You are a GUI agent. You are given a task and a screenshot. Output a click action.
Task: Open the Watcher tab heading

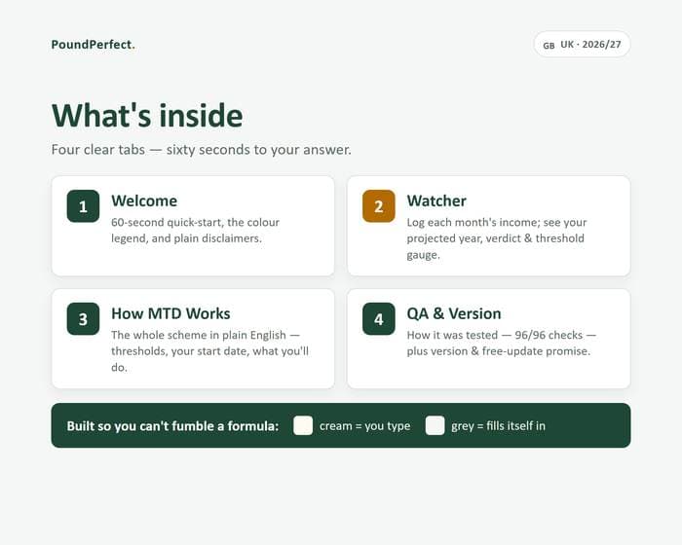click(x=436, y=200)
